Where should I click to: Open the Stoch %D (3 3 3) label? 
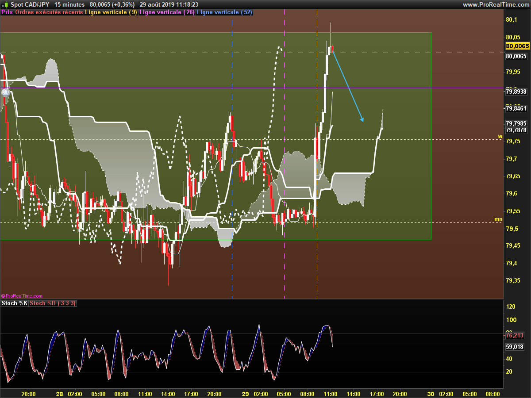[53, 303]
